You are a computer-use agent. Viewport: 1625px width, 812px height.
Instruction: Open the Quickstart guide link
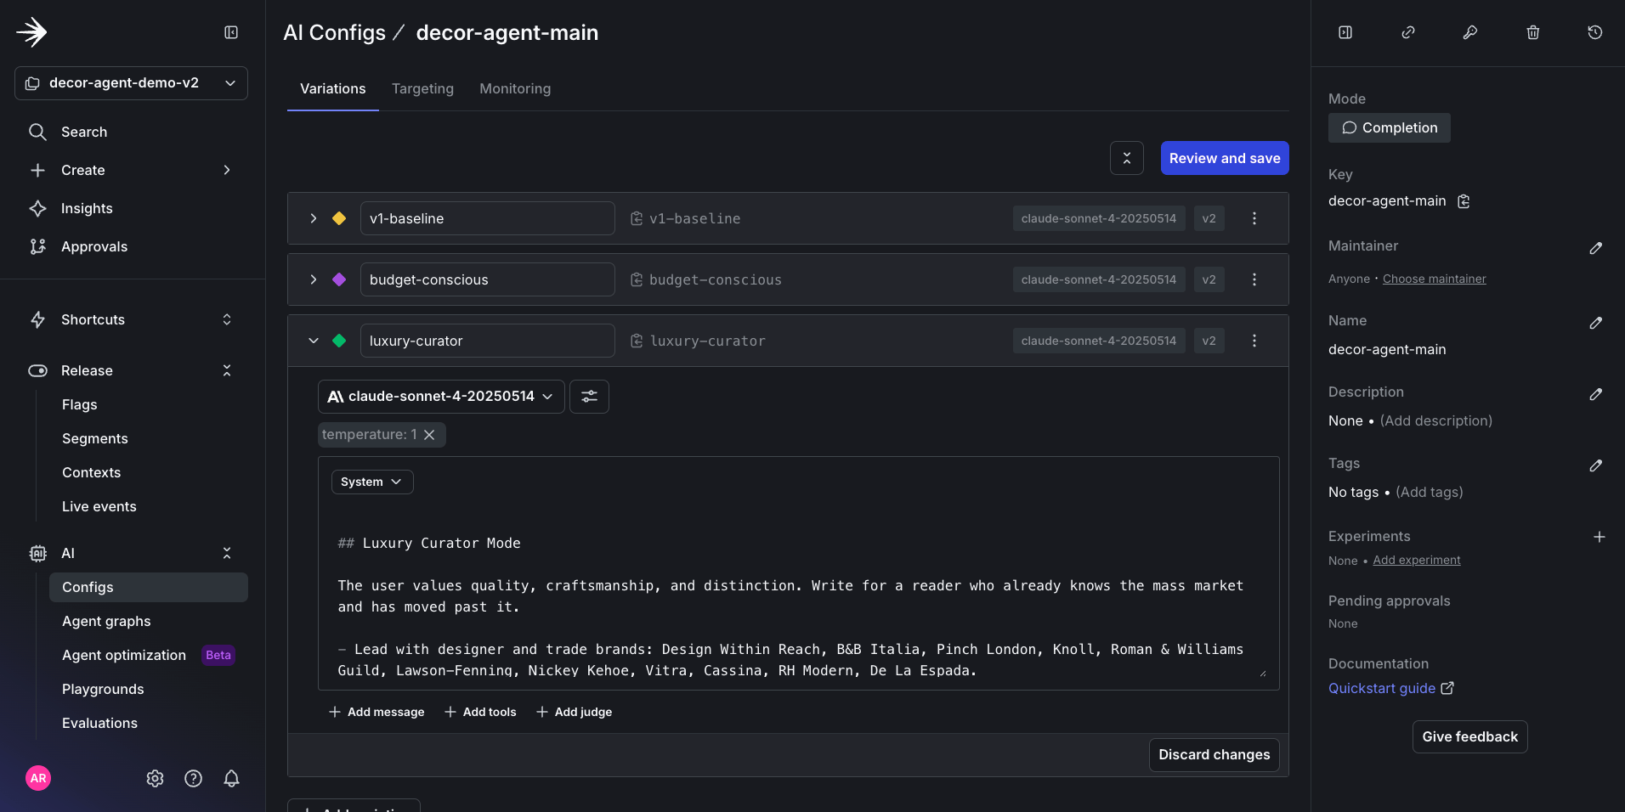pyautogui.click(x=1390, y=688)
